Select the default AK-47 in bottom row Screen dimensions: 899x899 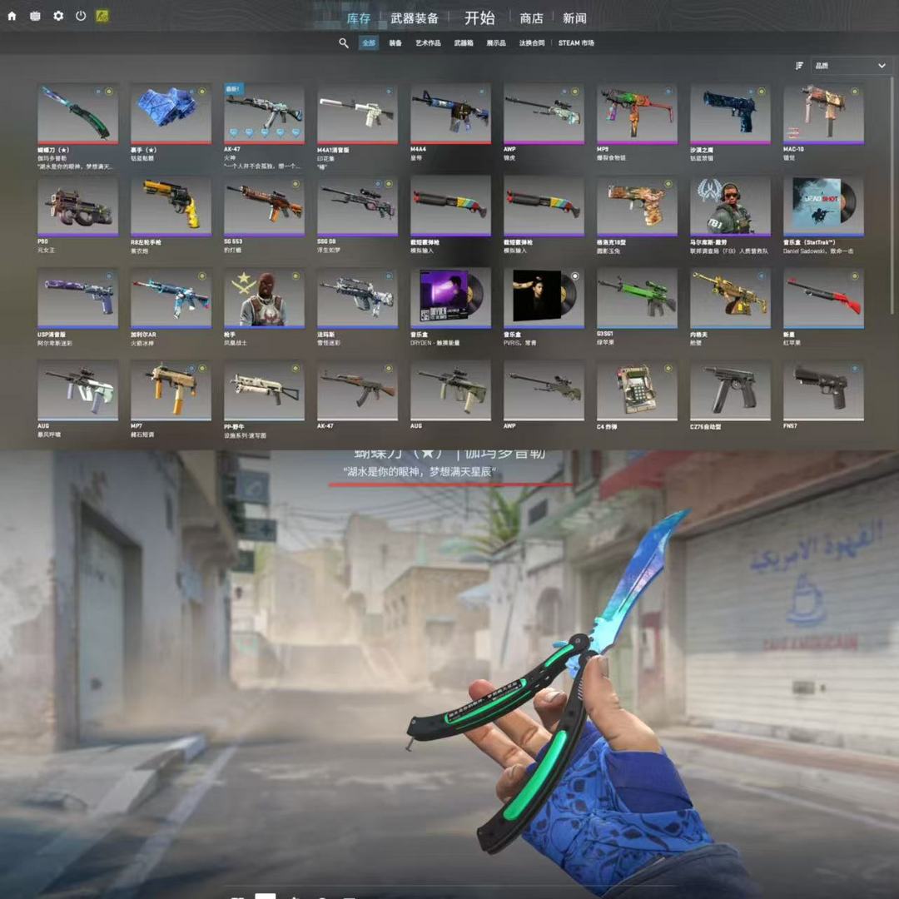tap(357, 390)
